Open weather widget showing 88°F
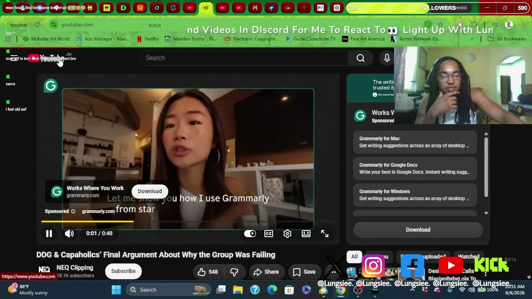532x299 pixels. pos(28,289)
